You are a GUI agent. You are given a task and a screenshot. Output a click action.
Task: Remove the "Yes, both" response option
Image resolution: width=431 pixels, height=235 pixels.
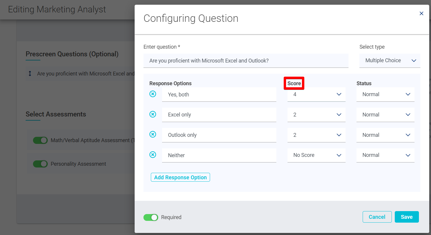pyautogui.click(x=153, y=93)
